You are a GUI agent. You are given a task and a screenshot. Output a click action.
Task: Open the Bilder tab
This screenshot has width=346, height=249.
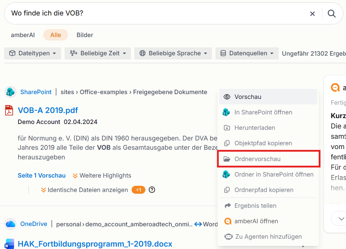pos(85,35)
